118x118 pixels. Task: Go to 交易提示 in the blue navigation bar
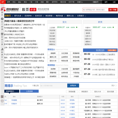click(x=81, y=16)
